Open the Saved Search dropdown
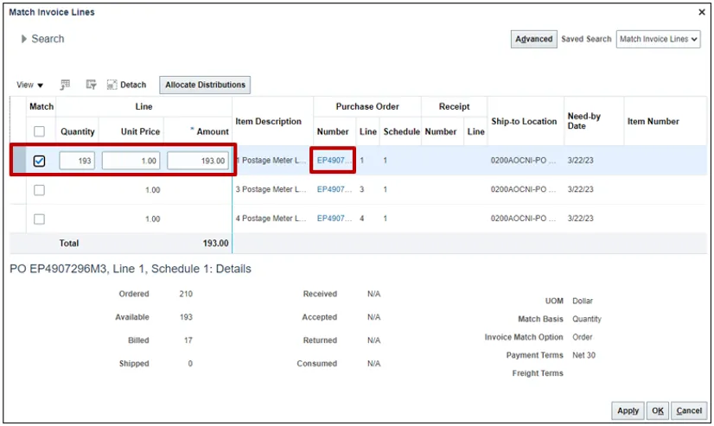This screenshot has width=714, height=426. point(658,39)
